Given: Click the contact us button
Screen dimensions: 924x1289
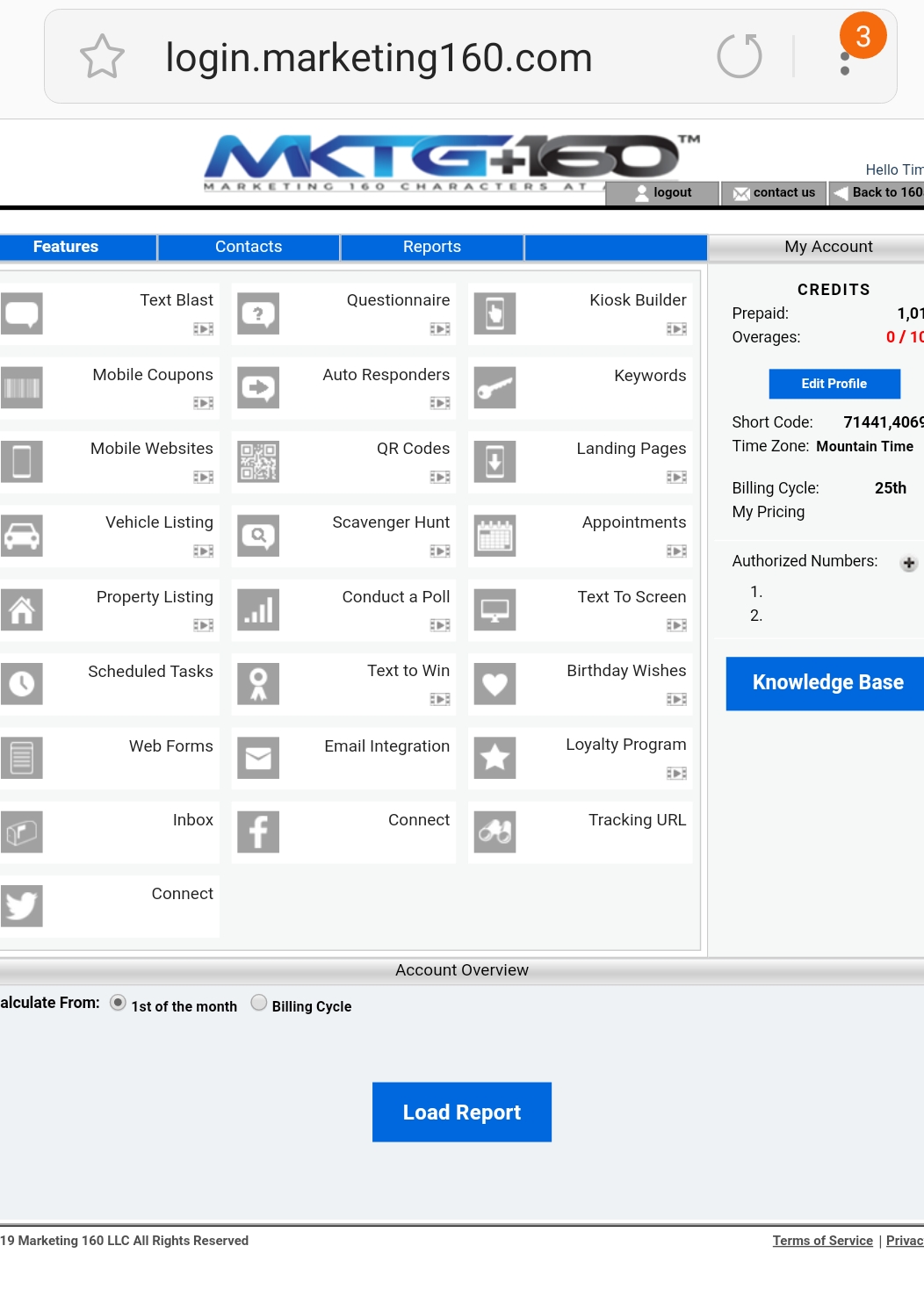Looking at the screenshot, I should pos(775,193).
